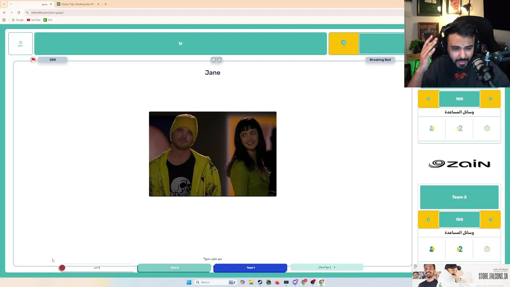The image size is (510, 287).
Task: Choose the nobody answered option
Action: (97, 268)
